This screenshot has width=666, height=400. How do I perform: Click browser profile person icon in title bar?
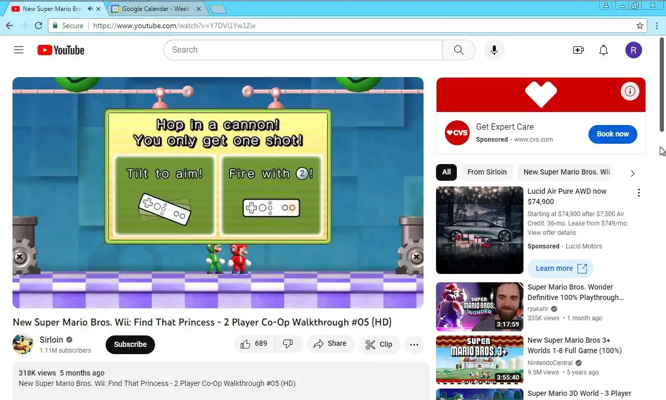606,6
